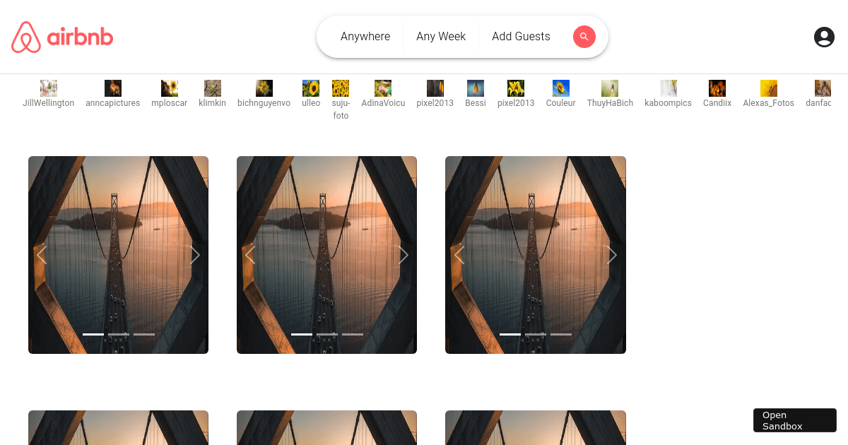848x445 pixels.
Task: Open the Couleur story avatar
Action: 560,88
